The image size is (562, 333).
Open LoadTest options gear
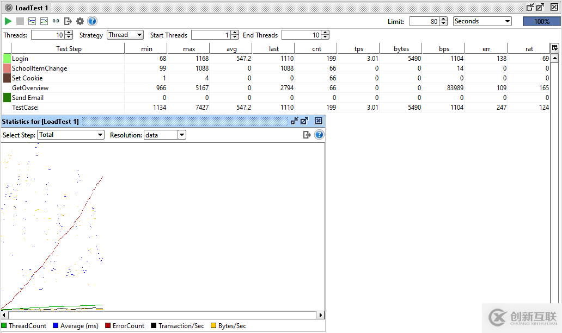coord(80,21)
